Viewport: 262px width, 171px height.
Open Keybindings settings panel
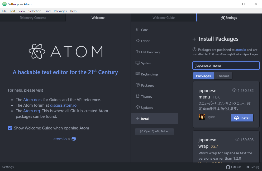[150, 74]
